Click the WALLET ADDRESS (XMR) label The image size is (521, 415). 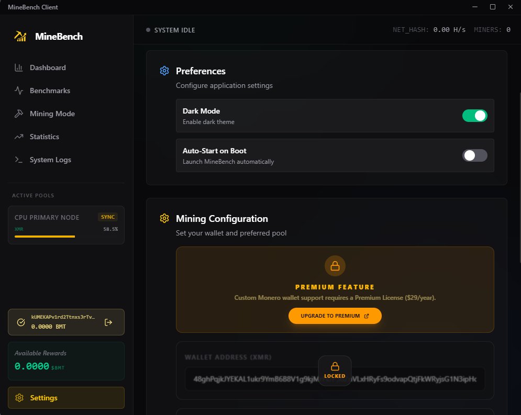(x=228, y=357)
